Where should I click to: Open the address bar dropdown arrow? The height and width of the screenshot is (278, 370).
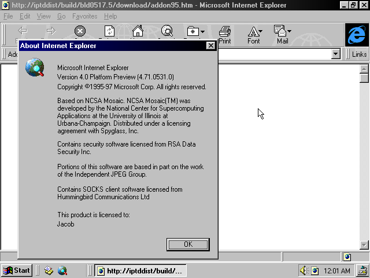(x=335, y=54)
